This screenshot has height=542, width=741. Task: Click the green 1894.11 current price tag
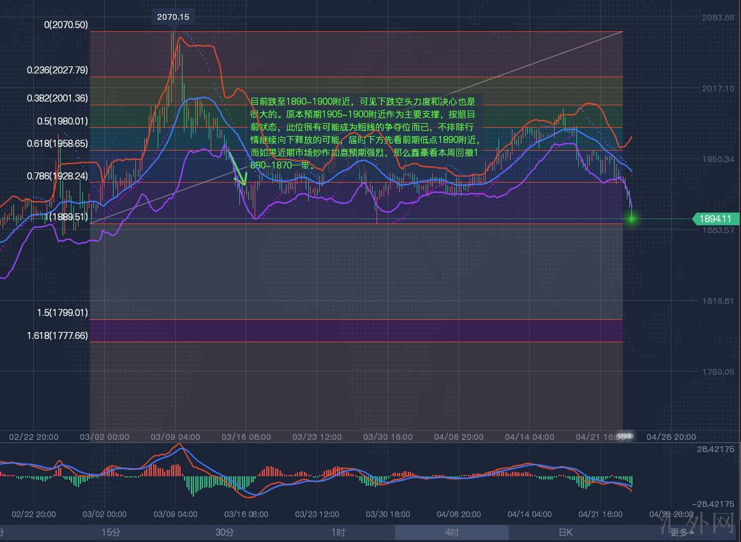point(715,219)
